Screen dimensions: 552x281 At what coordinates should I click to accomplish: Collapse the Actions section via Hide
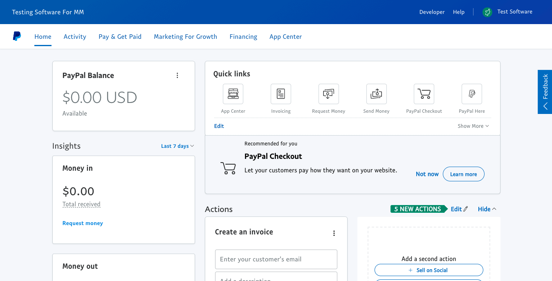pos(486,209)
